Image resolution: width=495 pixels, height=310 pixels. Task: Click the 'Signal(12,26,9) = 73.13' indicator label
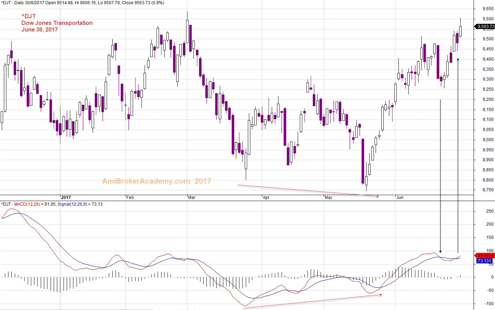tap(80, 204)
